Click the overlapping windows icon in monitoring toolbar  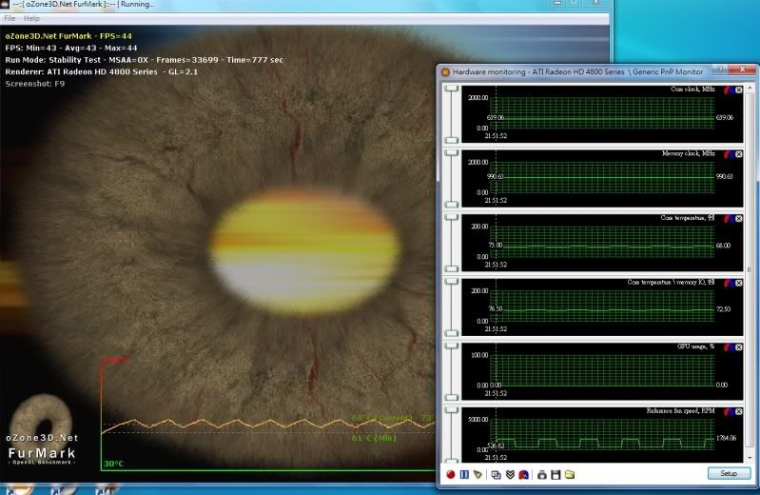click(496, 474)
